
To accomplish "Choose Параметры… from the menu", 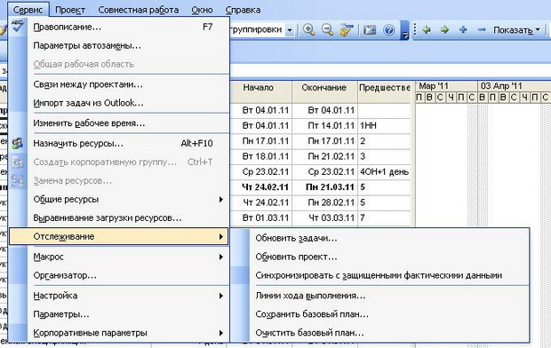I will click(x=119, y=314).
